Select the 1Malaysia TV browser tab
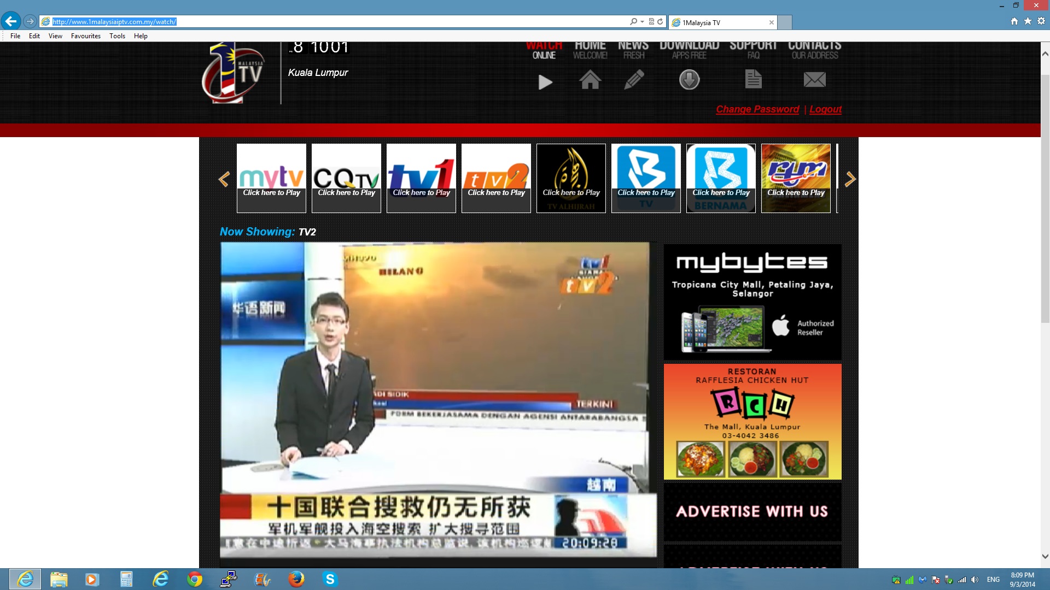 [722, 22]
